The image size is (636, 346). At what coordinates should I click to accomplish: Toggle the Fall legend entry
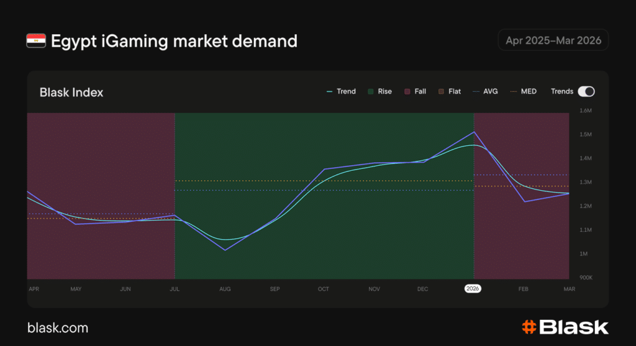coord(415,91)
